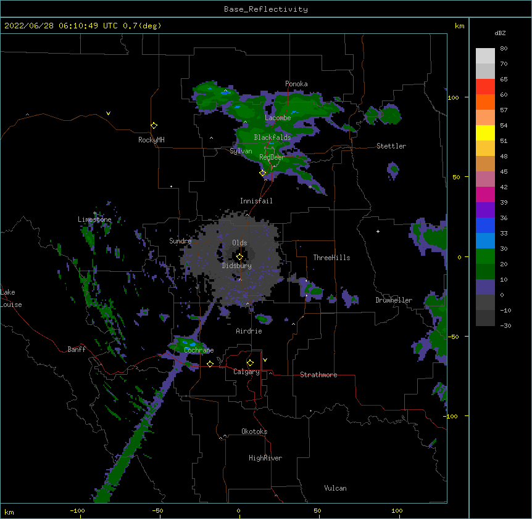Click the RockyMH label
The image size is (532, 519).
click(151, 140)
